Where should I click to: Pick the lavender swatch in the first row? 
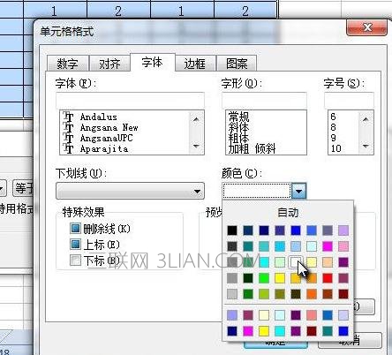pos(343,230)
